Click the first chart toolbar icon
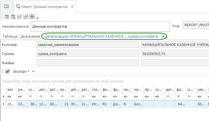 (x=19, y=17)
